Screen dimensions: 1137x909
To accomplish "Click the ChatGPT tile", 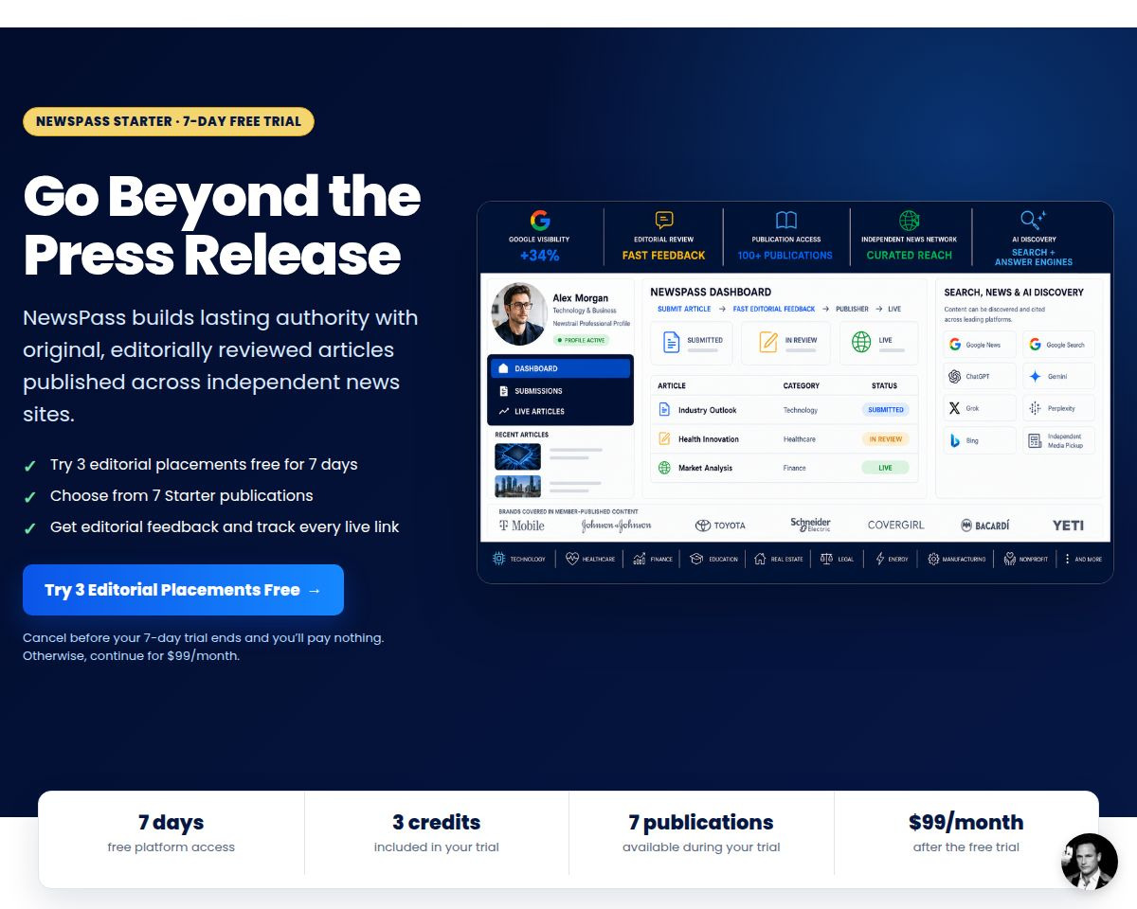I will point(980,377).
